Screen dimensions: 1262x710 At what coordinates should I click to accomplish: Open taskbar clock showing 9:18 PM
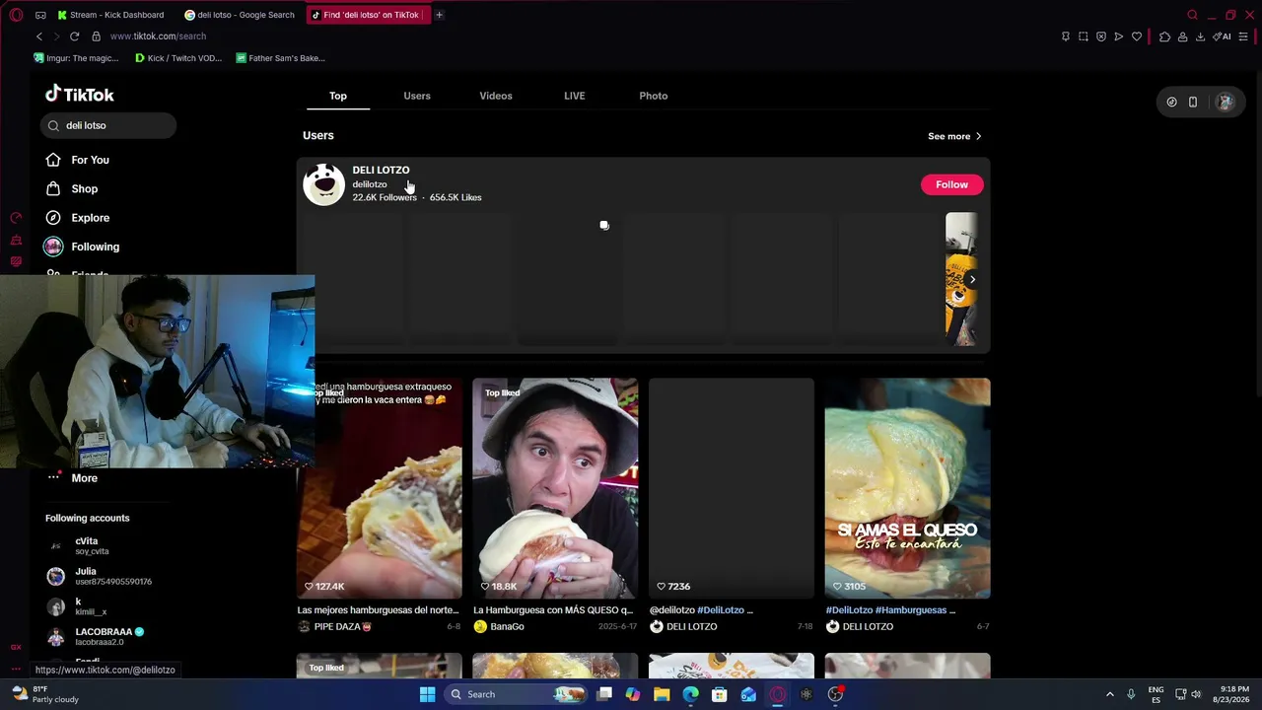1234,694
